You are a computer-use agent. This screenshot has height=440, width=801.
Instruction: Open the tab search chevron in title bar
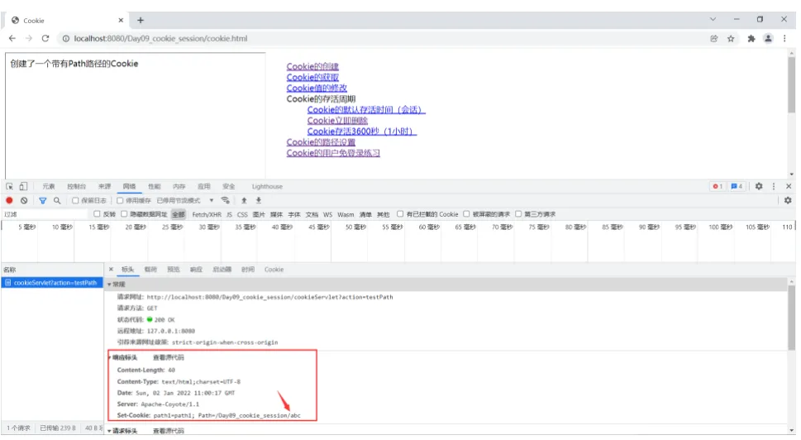pyautogui.click(x=713, y=19)
